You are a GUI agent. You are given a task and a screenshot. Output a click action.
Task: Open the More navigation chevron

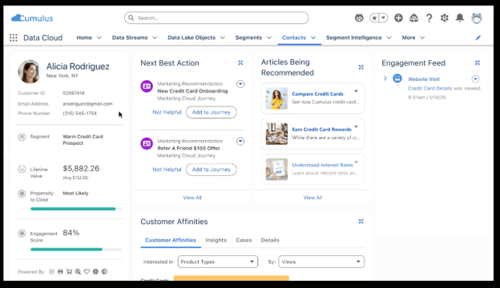[x=422, y=38]
